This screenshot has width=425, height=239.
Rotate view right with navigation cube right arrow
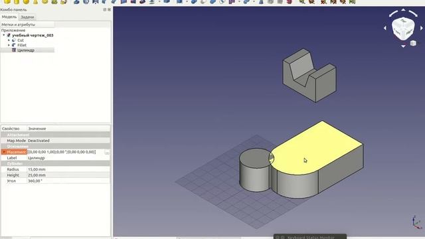422,28
